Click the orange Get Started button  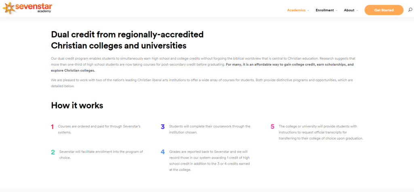[x=384, y=10]
